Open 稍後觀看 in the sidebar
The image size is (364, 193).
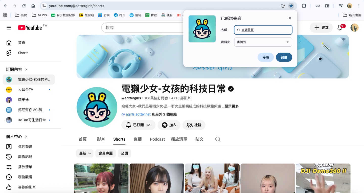coord(29,177)
